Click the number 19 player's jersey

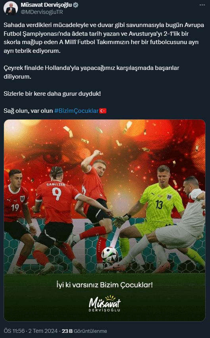(x=15, y=203)
